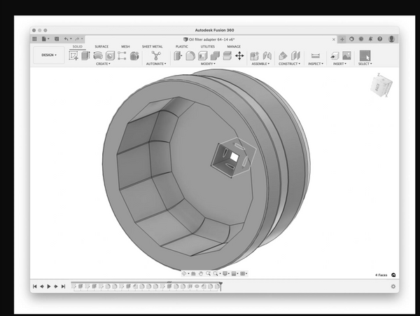
Task: Click the new design plus tab button
Action: click(x=342, y=39)
